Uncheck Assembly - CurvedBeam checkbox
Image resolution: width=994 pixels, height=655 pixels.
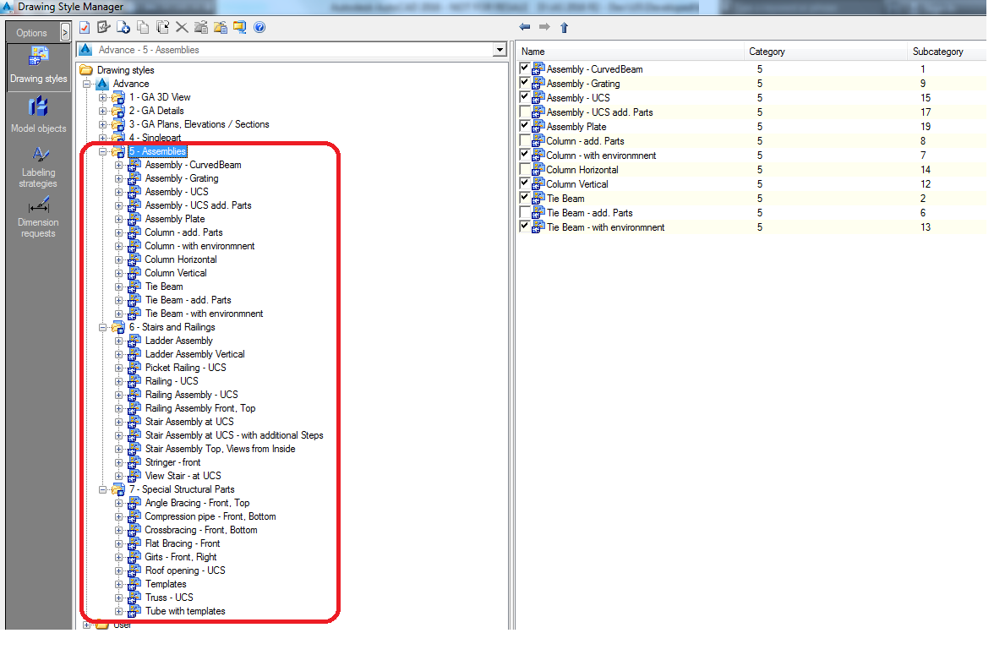point(524,68)
